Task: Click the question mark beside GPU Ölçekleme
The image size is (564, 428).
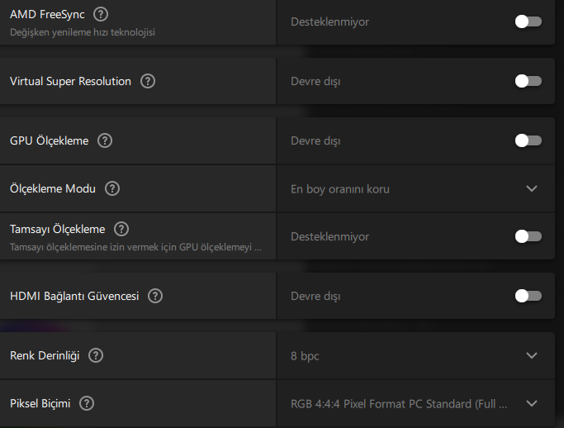Action: click(x=105, y=140)
